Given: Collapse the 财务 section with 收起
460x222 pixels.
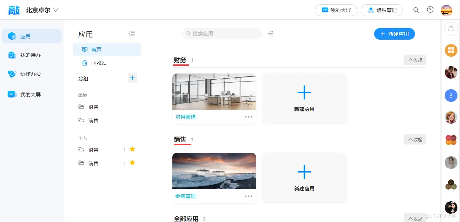Looking at the screenshot, I should pos(415,60).
